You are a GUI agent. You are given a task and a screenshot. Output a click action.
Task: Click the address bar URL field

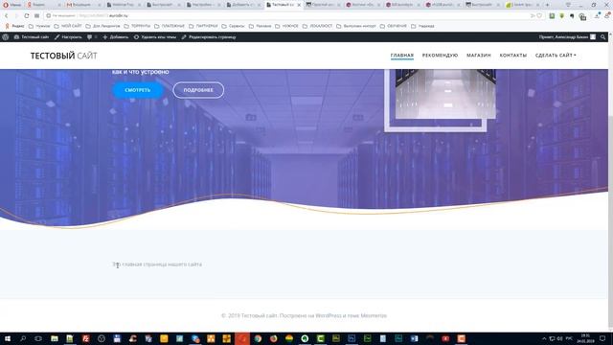coord(289,15)
